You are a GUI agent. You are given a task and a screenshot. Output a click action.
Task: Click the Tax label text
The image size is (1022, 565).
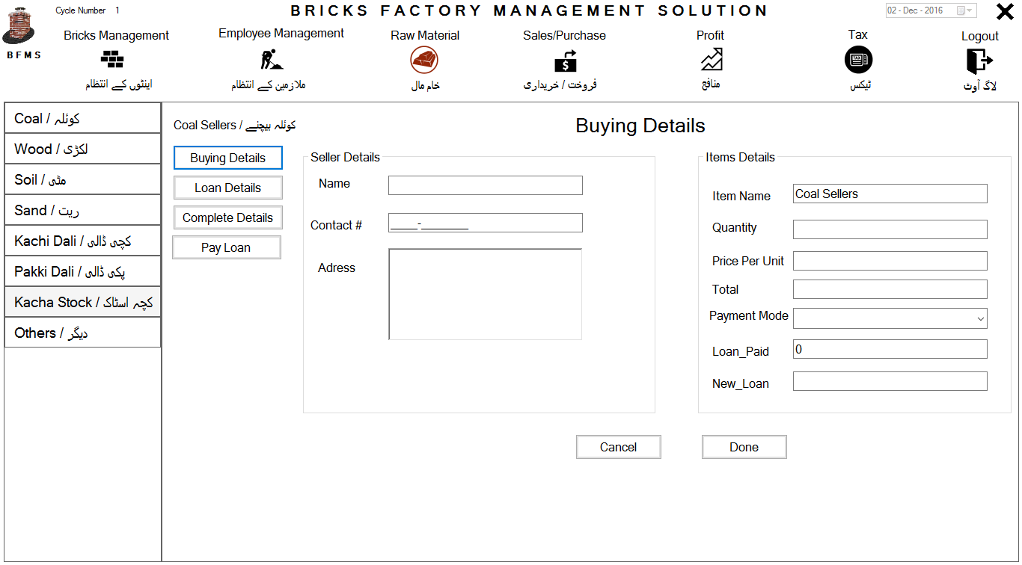pos(857,34)
